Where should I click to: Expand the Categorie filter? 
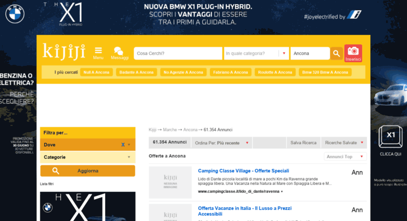[x=87, y=157]
